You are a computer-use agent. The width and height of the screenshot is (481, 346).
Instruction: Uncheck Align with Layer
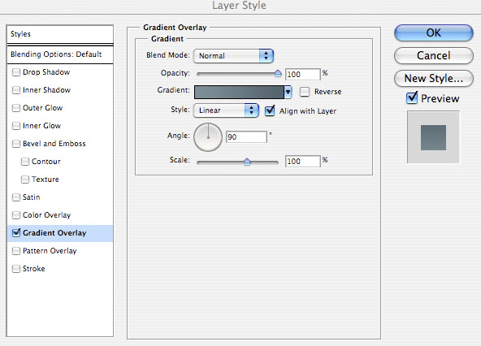click(x=270, y=110)
